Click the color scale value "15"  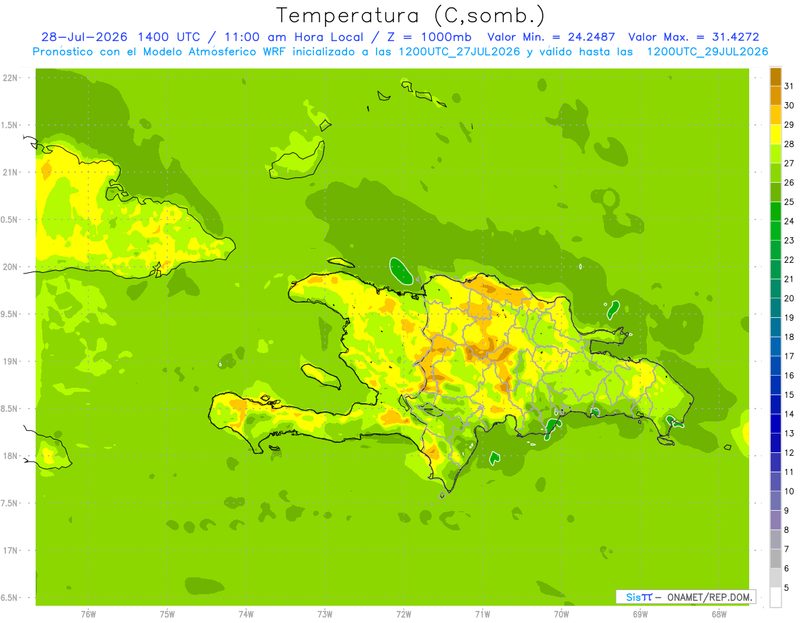pos(790,395)
